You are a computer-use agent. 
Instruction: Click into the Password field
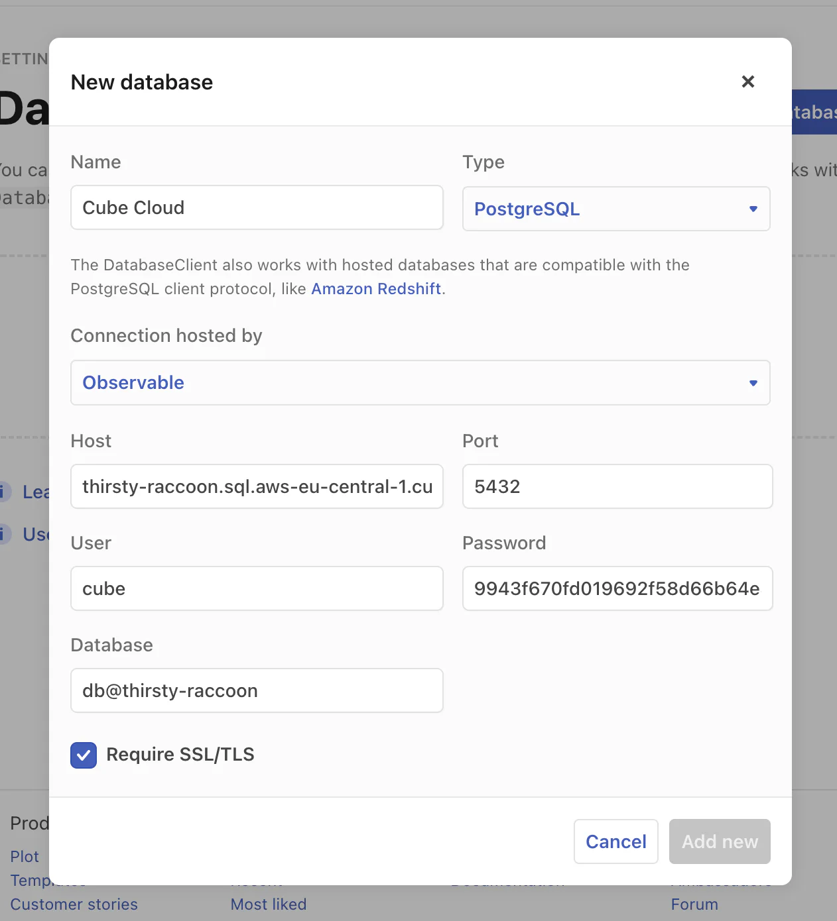(x=617, y=588)
